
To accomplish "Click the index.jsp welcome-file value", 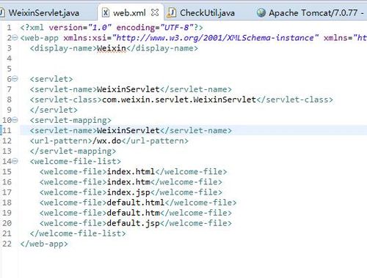I will 128,192.
